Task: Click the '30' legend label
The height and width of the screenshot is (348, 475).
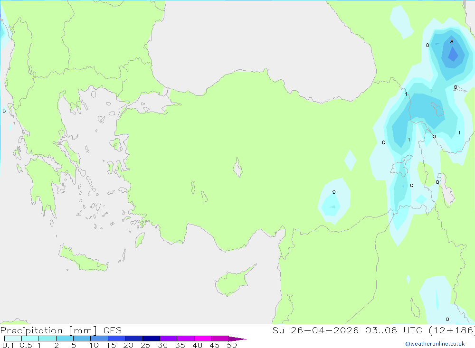Action: (162, 345)
